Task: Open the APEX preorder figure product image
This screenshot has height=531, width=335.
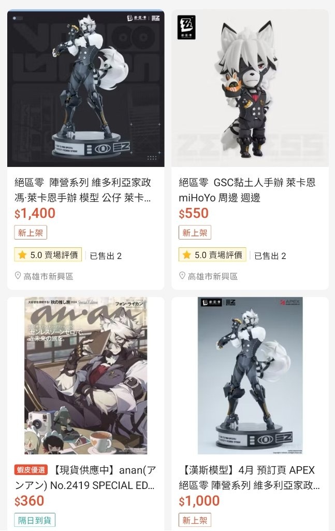Action: click(x=250, y=375)
